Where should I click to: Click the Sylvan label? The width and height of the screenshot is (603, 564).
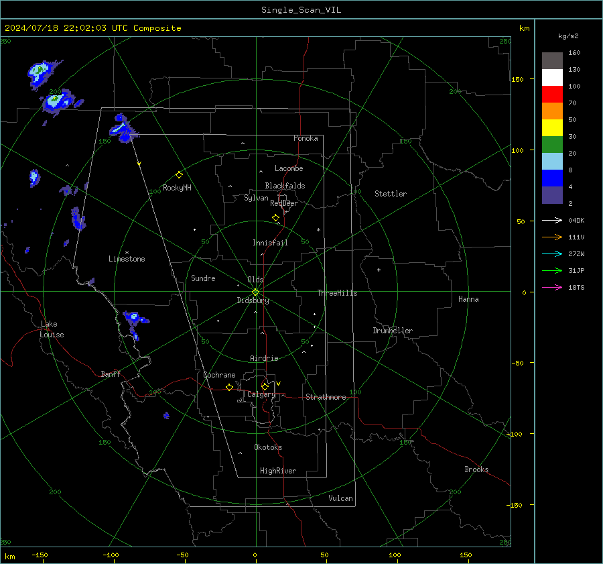(x=256, y=198)
